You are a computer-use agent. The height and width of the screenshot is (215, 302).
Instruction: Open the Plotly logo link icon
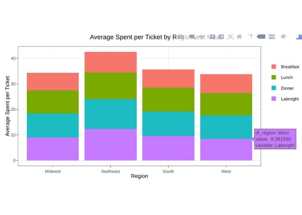(x=299, y=37)
